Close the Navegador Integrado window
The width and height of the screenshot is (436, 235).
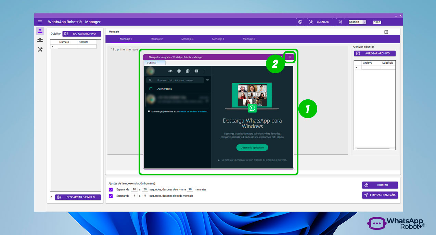(290, 57)
